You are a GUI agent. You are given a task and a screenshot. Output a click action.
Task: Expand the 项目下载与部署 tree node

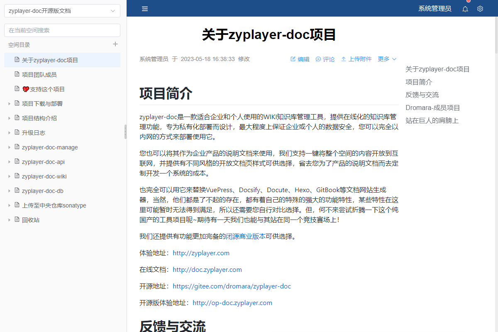point(10,104)
